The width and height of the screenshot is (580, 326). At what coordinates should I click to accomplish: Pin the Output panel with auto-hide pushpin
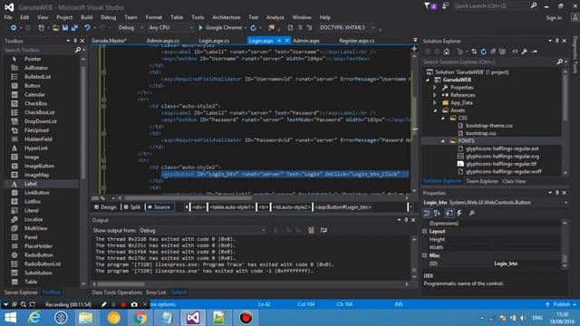(x=406, y=220)
